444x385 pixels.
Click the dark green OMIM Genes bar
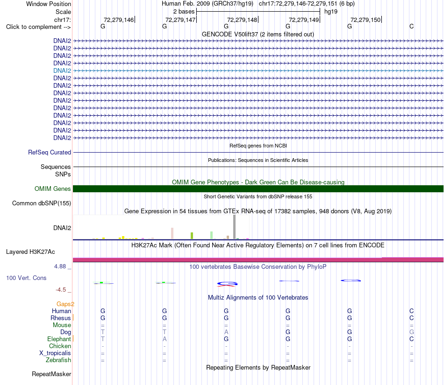tap(258, 189)
